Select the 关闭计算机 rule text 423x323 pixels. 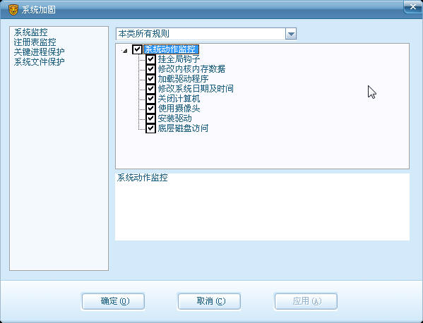click(179, 99)
